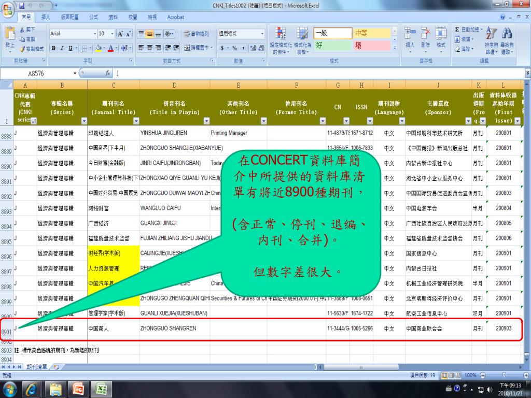Increase decimal places
The image size is (531, 398).
coord(253,48)
